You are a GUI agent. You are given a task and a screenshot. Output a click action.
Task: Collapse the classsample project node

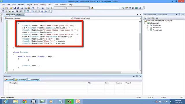pos(145,23)
